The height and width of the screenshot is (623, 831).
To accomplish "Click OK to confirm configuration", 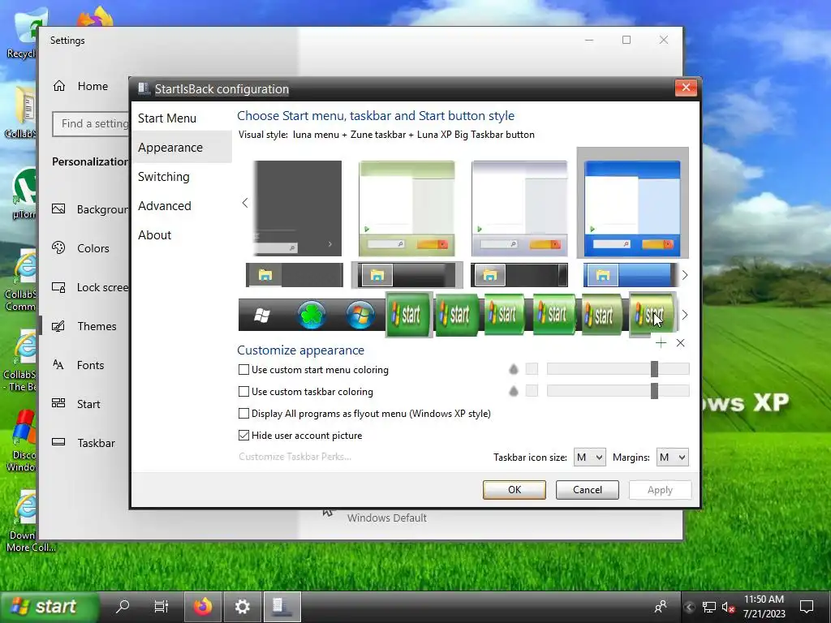I will click(x=514, y=490).
